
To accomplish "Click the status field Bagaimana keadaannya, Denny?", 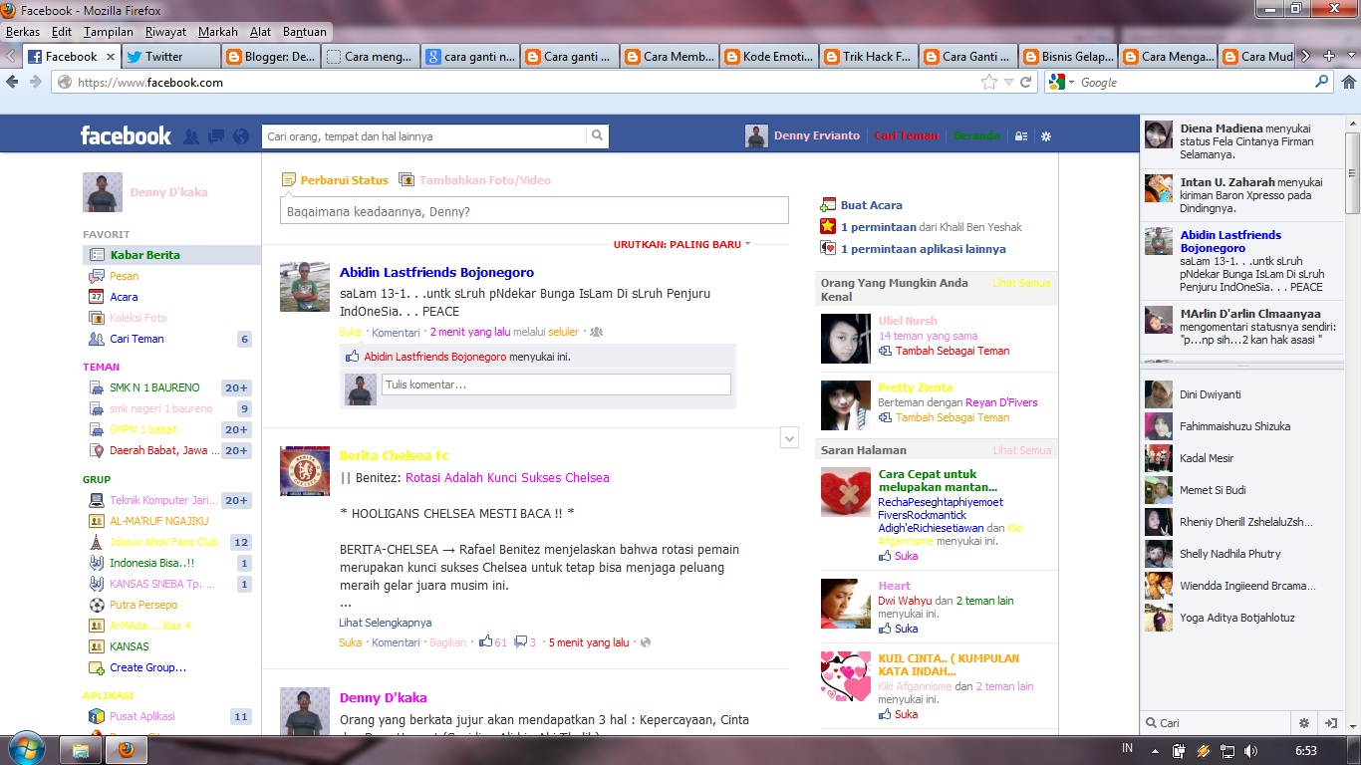I will 534,210.
